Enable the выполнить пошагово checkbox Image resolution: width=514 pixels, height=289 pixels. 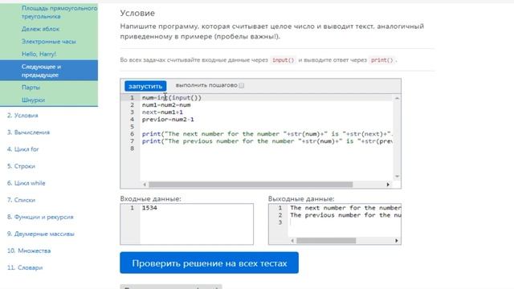pyautogui.click(x=242, y=86)
